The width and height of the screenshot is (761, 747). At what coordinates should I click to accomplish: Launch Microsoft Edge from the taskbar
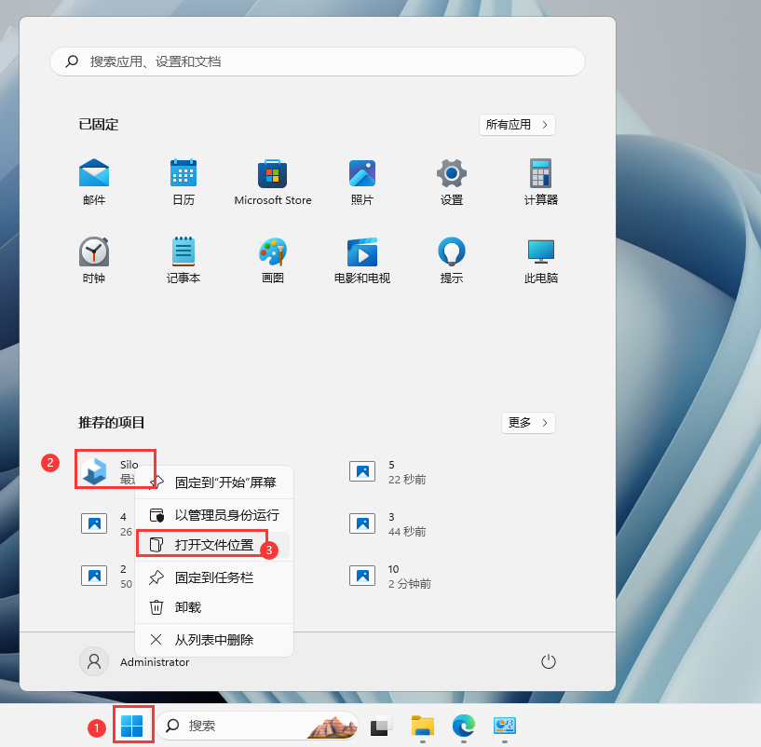464,726
